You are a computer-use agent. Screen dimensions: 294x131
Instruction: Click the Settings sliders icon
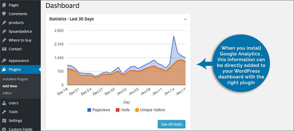(x=4, y=120)
